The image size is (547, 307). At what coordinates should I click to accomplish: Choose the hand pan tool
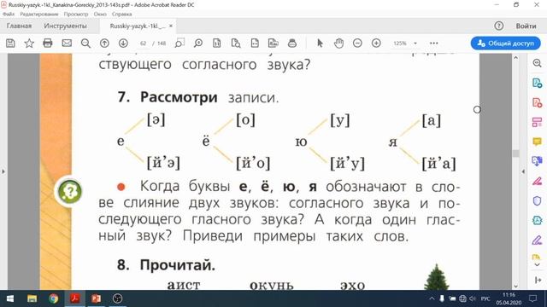[338, 43]
